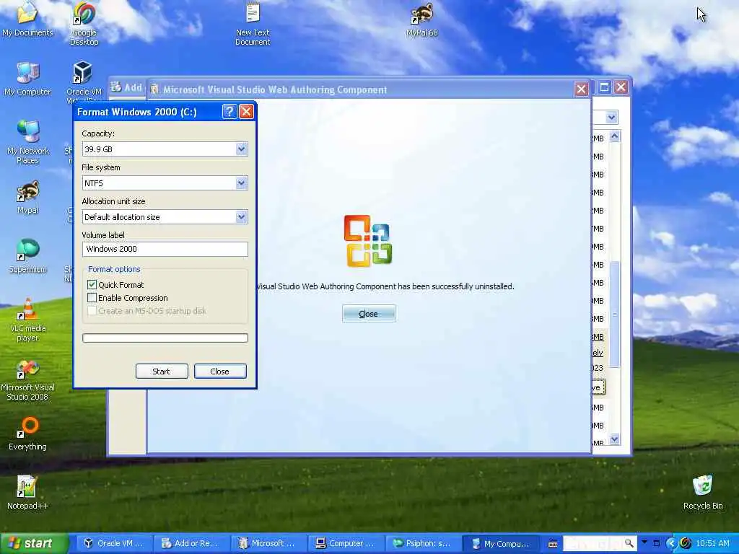The height and width of the screenshot is (554, 739).
Task: Enable Compression checkbox in Format dialog
Action: point(92,298)
